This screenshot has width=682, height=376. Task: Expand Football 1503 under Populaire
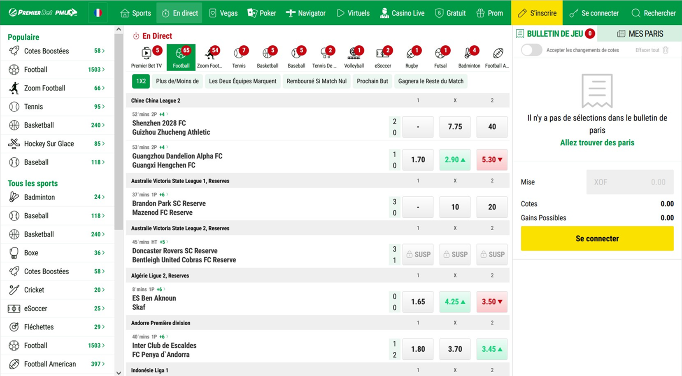57,70
